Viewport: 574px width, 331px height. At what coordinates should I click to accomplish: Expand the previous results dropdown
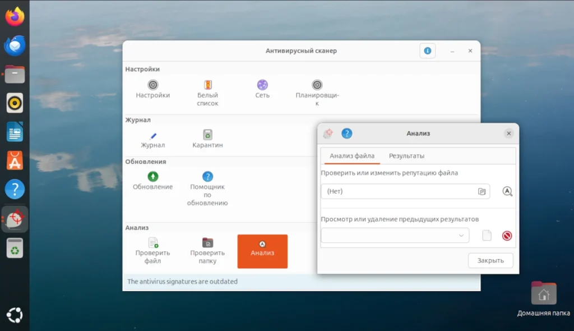pyautogui.click(x=395, y=235)
